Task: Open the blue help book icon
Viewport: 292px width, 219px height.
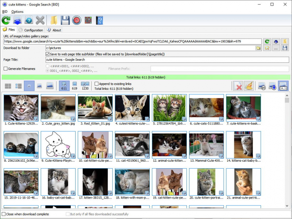Action: pyautogui.click(x=99, y=20)
